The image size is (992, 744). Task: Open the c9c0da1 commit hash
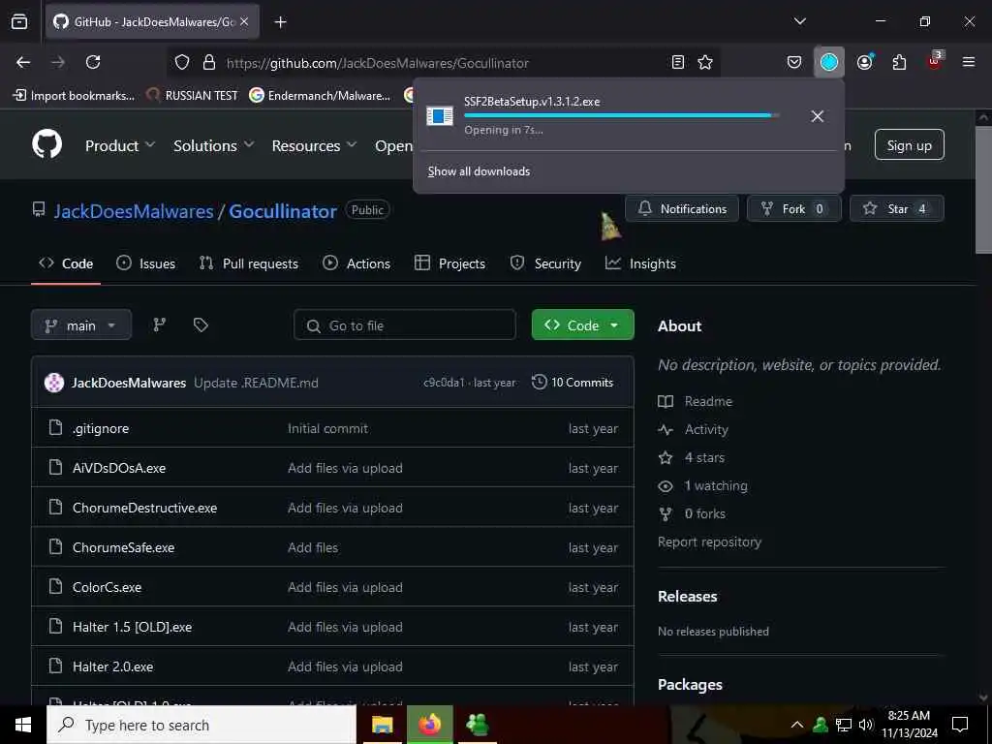[x=444, y=383]
